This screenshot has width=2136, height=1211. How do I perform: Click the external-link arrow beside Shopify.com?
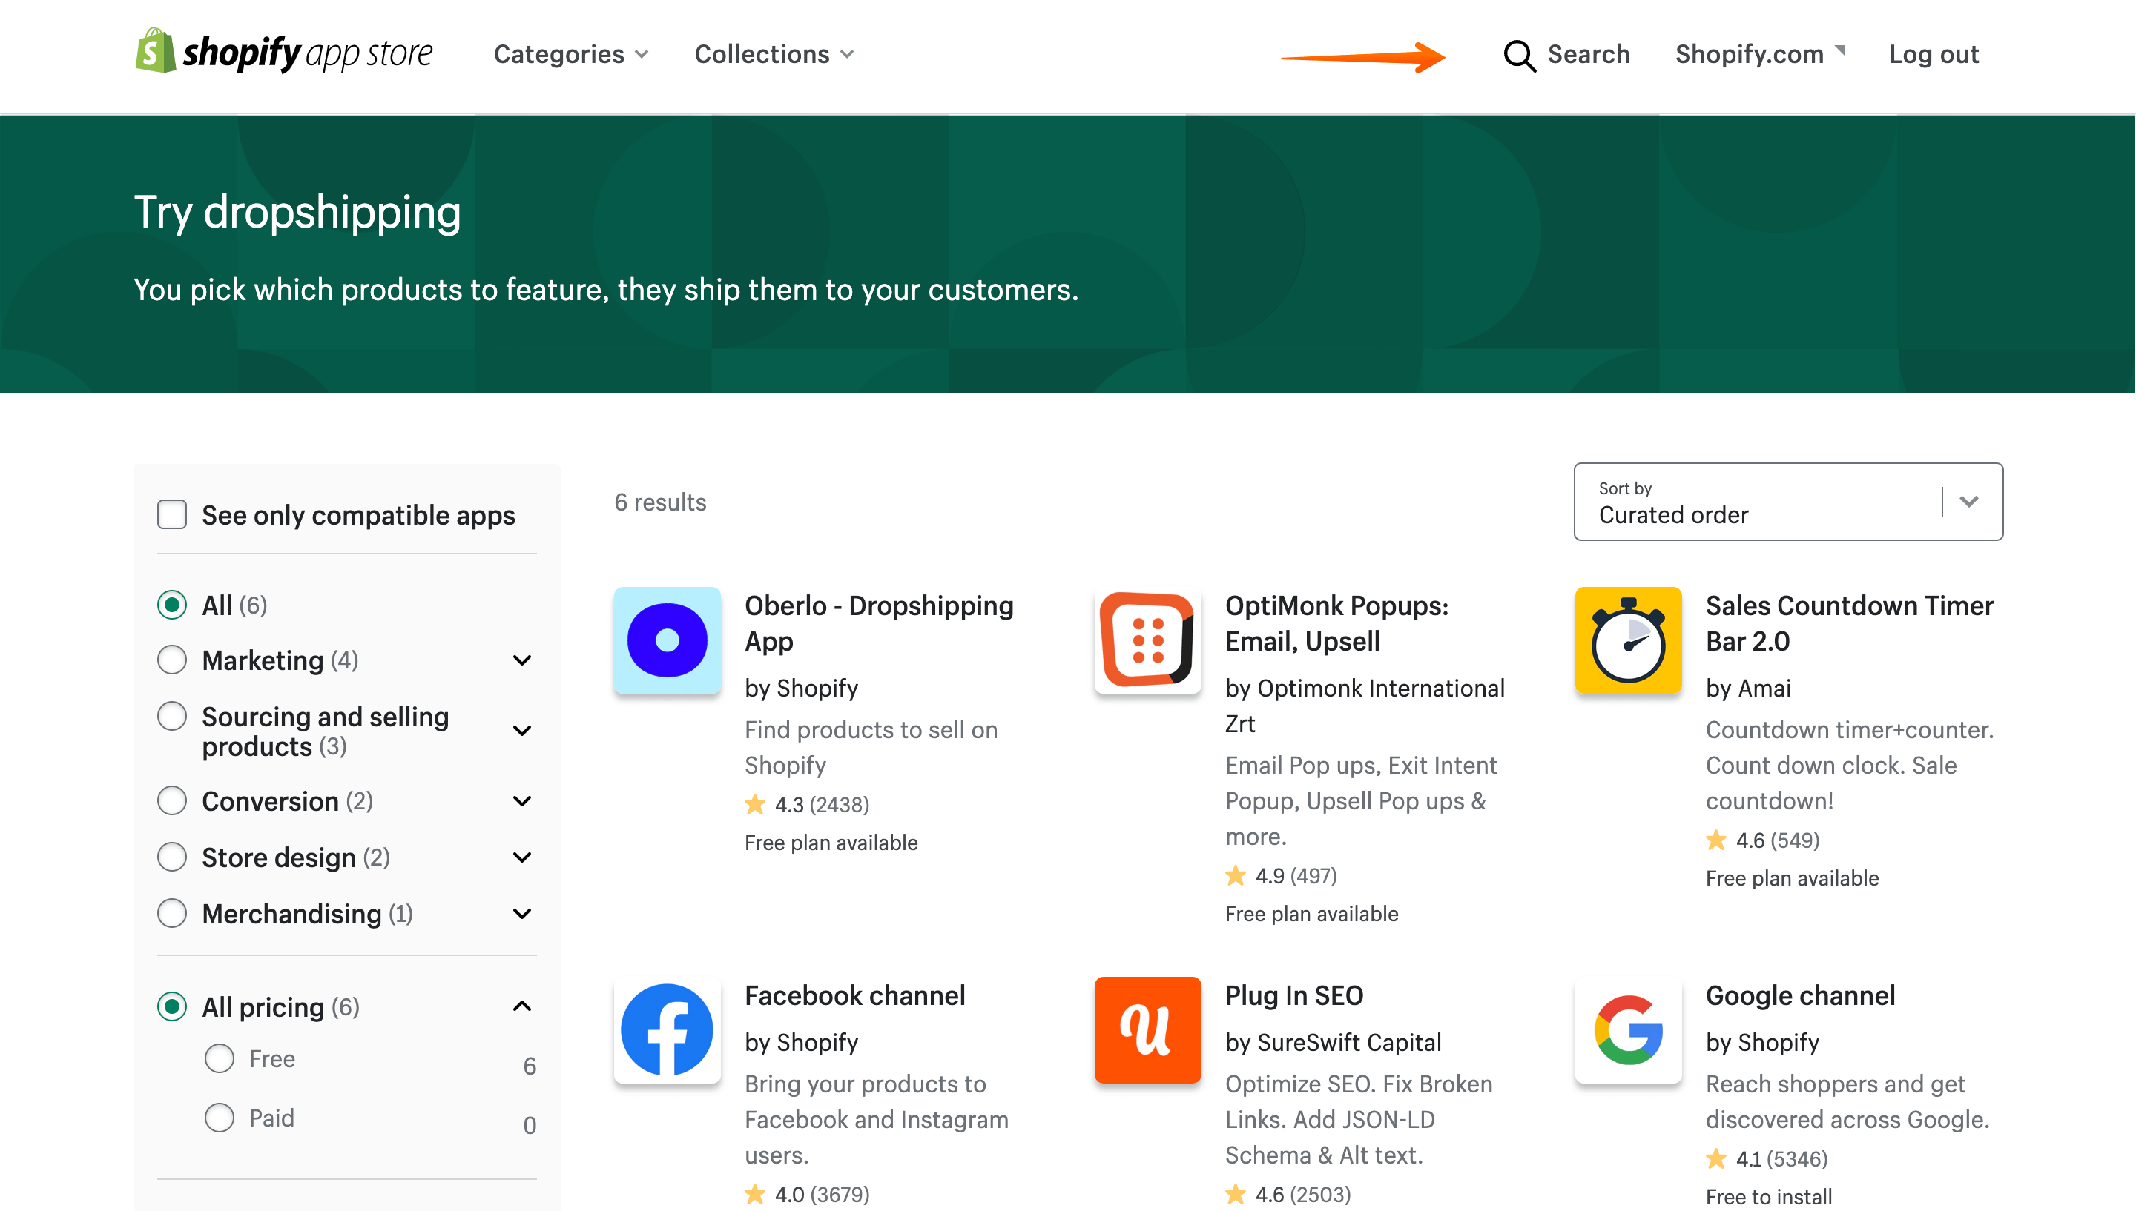coord(1841,49)
